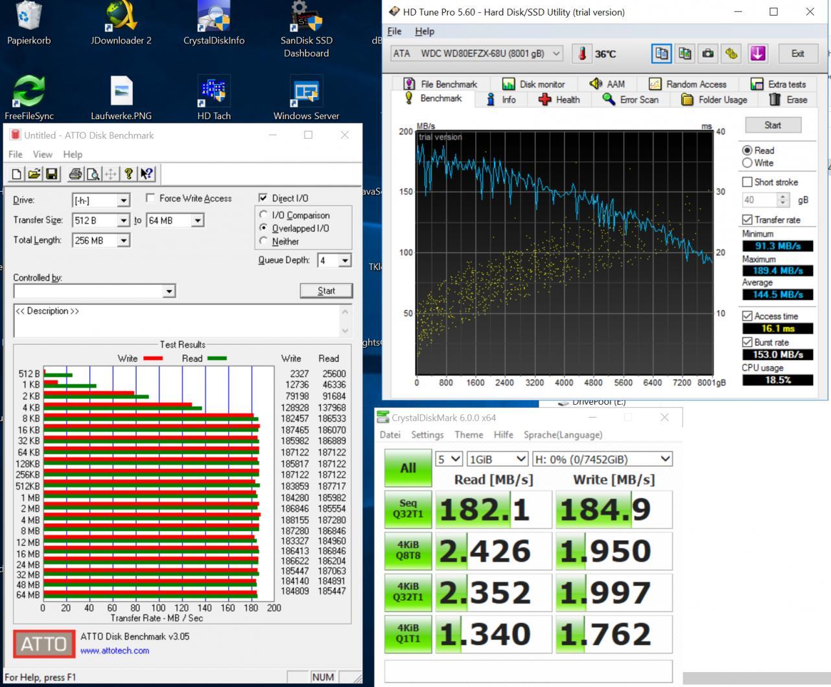This screenshot has width=831, height=687.
Task: Click the New document icon in ATTO toolbar
Action: pyautogui.click(x=17, y=174)
